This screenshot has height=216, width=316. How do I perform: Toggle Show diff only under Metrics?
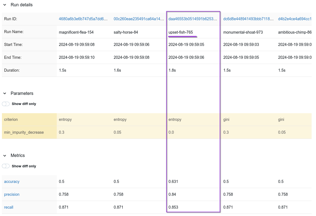(6, 166)
